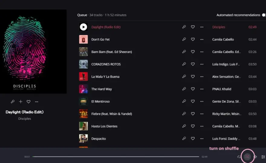Show lyrics for El Mentiroso

184,101
